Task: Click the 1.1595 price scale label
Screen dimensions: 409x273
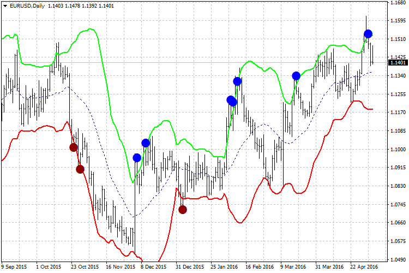Action: (398, 20)
